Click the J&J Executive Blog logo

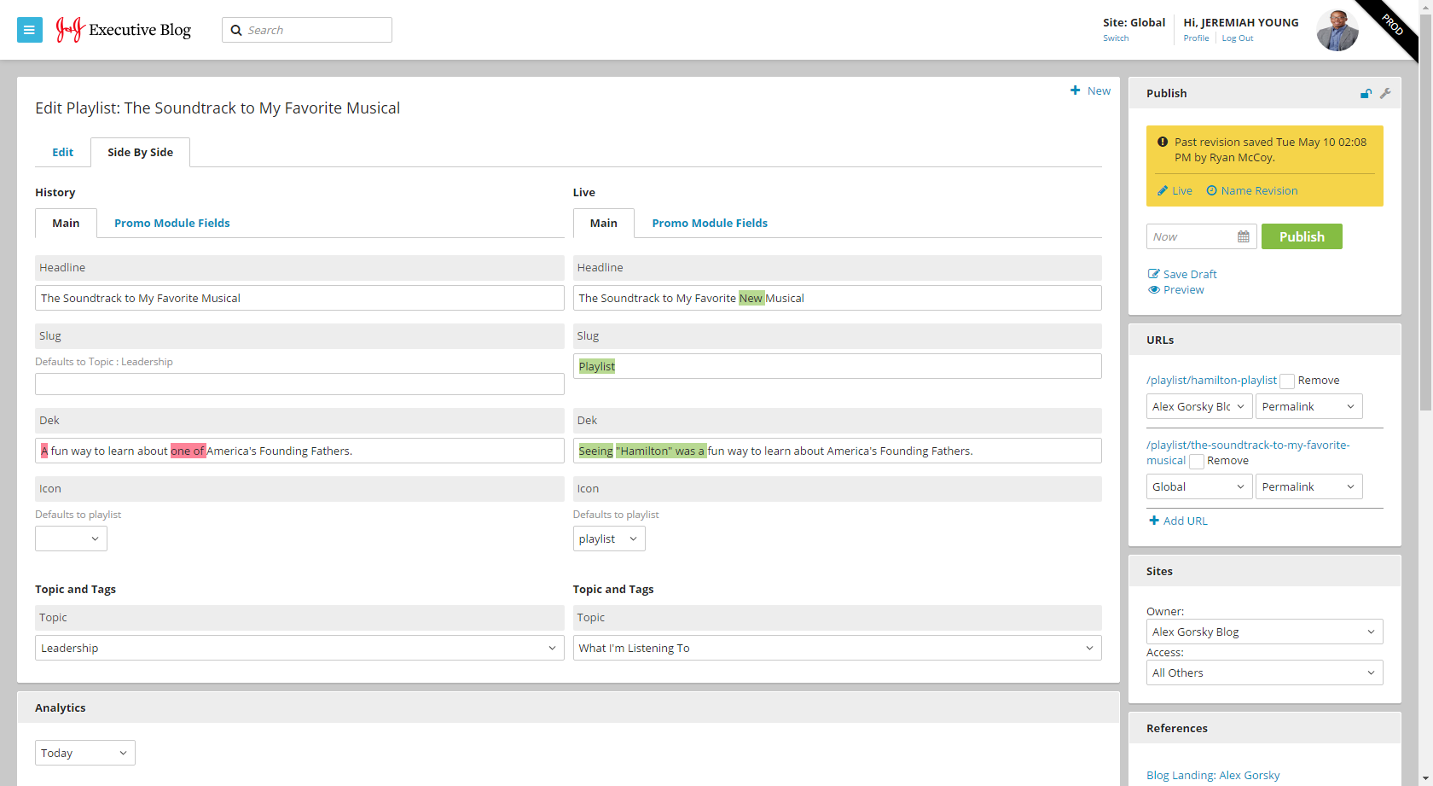[x=124, y=30]
